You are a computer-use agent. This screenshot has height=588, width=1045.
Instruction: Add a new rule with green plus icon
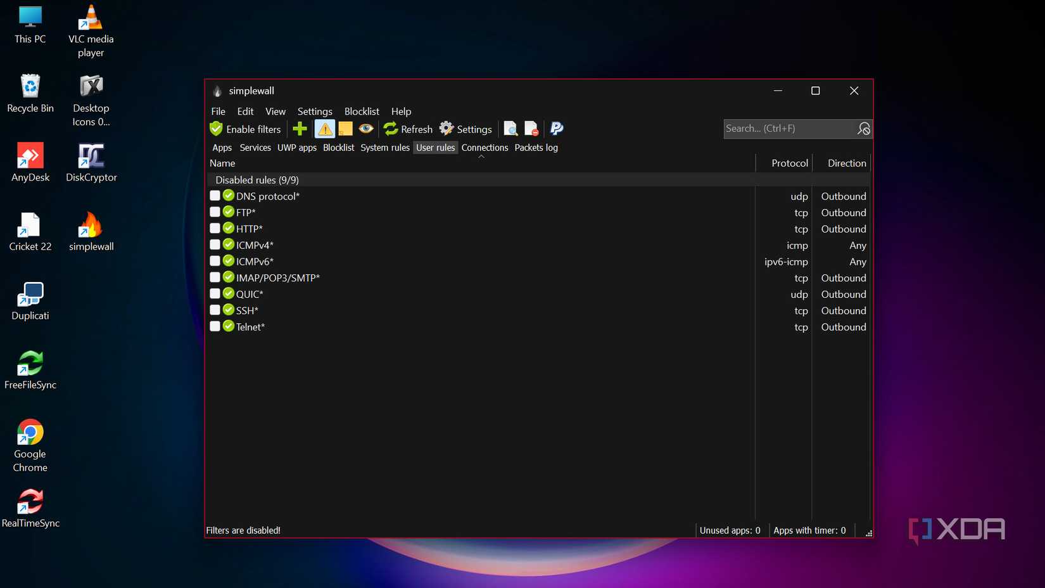(299, 129)
